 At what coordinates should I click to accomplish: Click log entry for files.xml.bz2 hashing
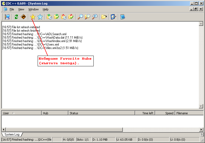(40, 48)
